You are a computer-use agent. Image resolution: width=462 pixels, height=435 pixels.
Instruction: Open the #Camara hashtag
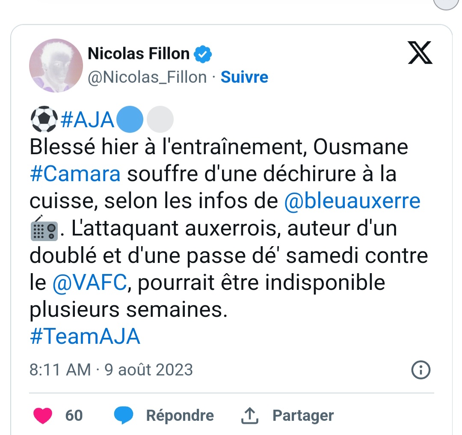pyautogui.click(x=75, y=174)
